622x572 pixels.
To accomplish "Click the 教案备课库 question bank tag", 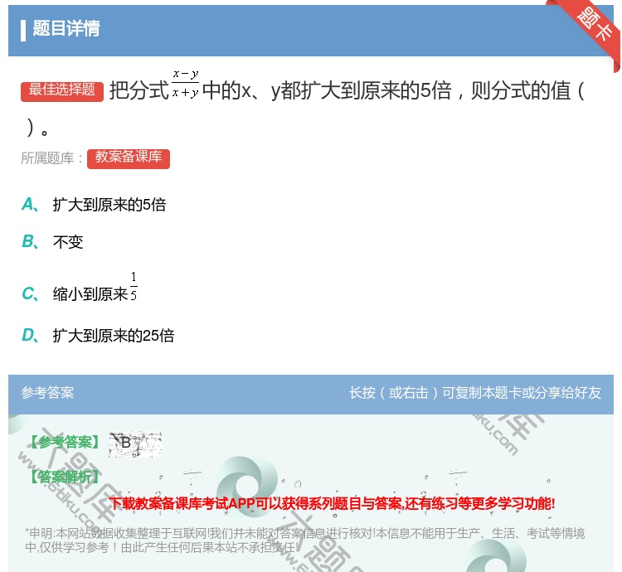I will 129,158.
